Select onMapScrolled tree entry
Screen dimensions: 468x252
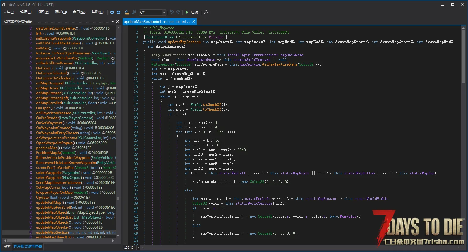click(x=76, y=103)
